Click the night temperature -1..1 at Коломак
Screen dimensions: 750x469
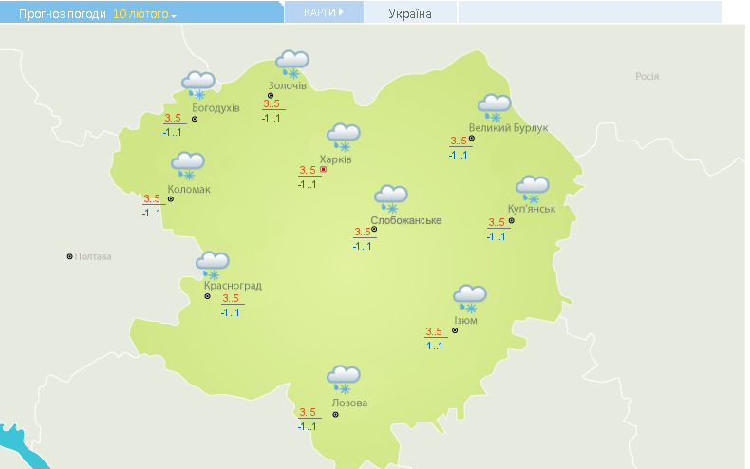[x=151, y=213]
